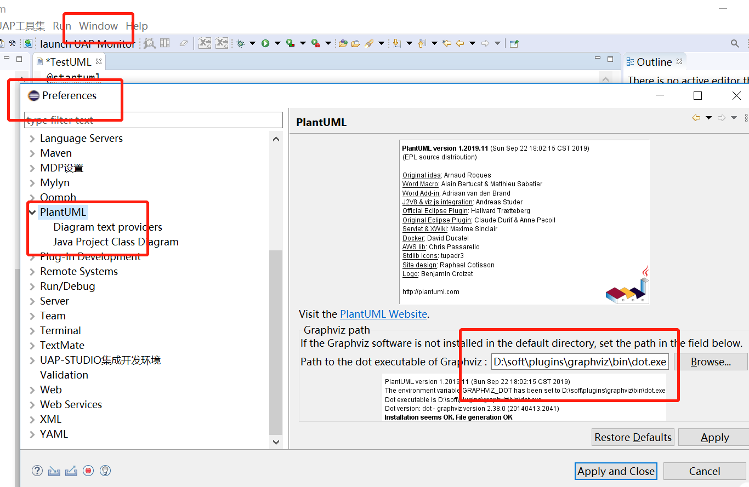Screen dimensions: 749x487
Task: Click the import preferences icon at dialog bottom
Action: point(54,471)
